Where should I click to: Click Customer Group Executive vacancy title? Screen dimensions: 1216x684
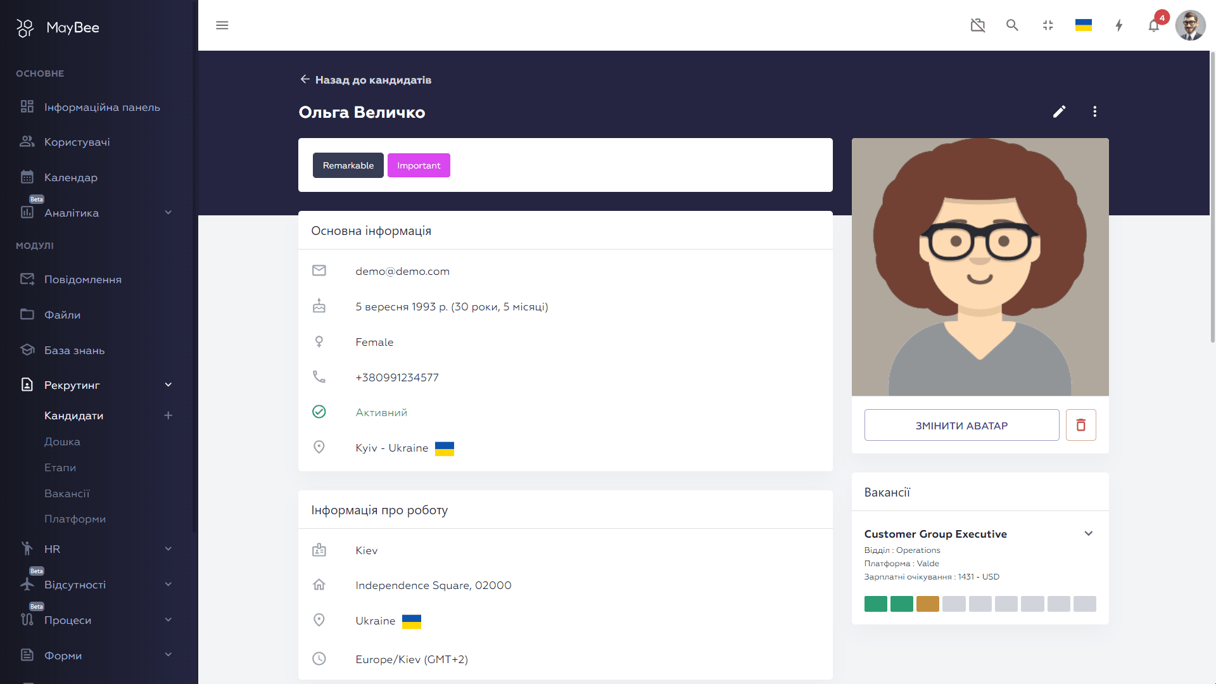[935, 534]
